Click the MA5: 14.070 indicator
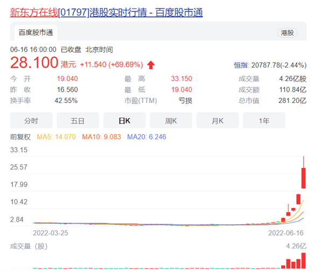This screenshot has width=323, height=272. (56, 137)
